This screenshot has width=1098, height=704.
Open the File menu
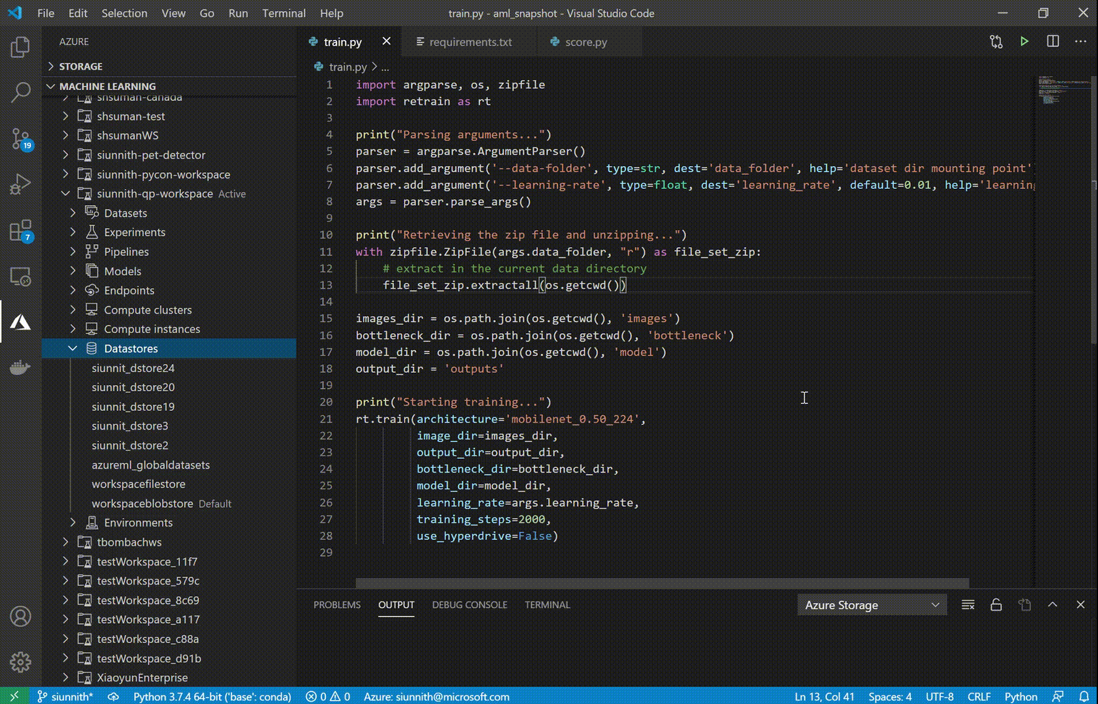pos(46,13)
